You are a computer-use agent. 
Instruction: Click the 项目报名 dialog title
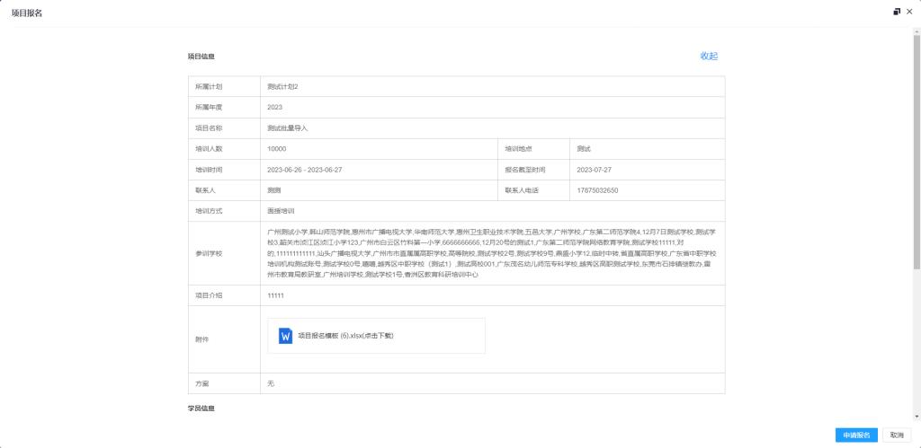click(26, 13)
